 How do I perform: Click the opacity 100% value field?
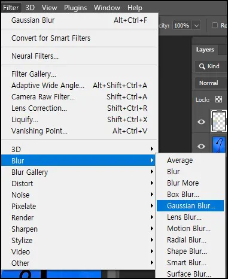(182, 26)
